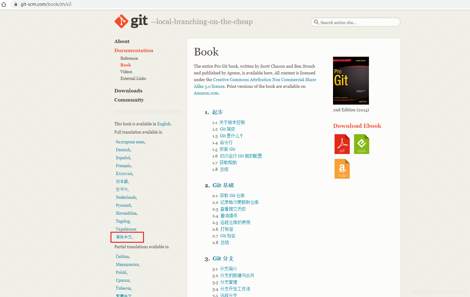
Task: Select the Српски partial translation
Action: (x=123, y=280)
